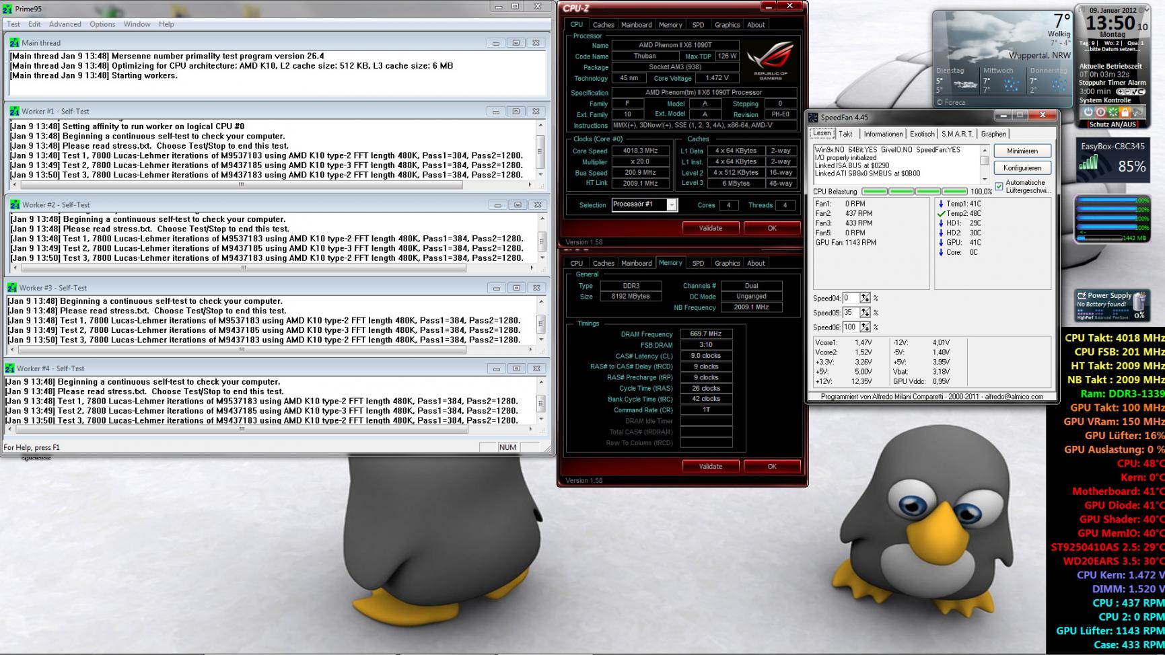Click the Worker #4 Self-Test window icon
Screen dimensions: 1165x655
coord(9,369)
